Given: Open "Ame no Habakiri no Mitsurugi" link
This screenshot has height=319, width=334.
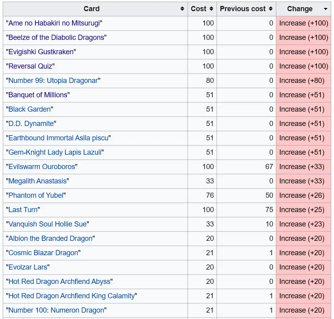Looking at the screenshot, I should pos(54,23).
